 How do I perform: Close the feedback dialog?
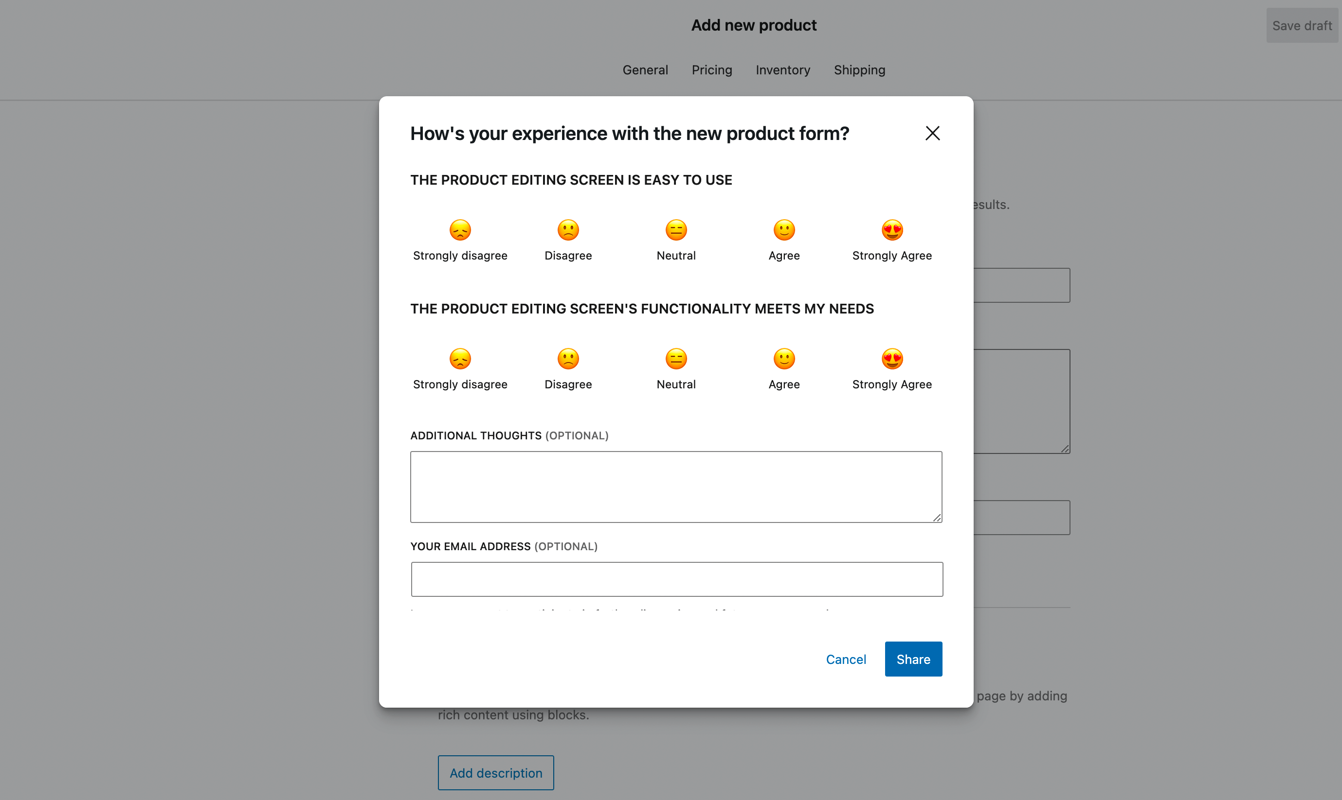coord(932,133)
